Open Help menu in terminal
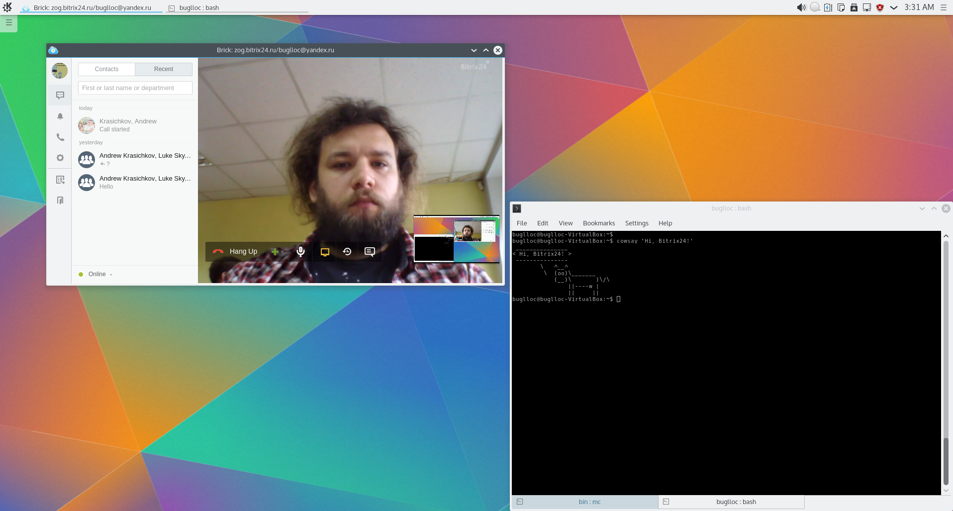 (x=665, y=223)
